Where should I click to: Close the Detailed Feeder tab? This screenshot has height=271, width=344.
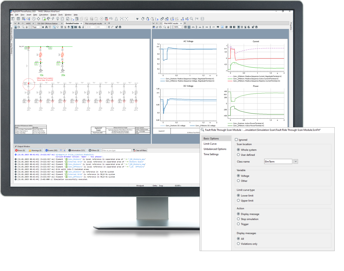[x=81, y=23]
